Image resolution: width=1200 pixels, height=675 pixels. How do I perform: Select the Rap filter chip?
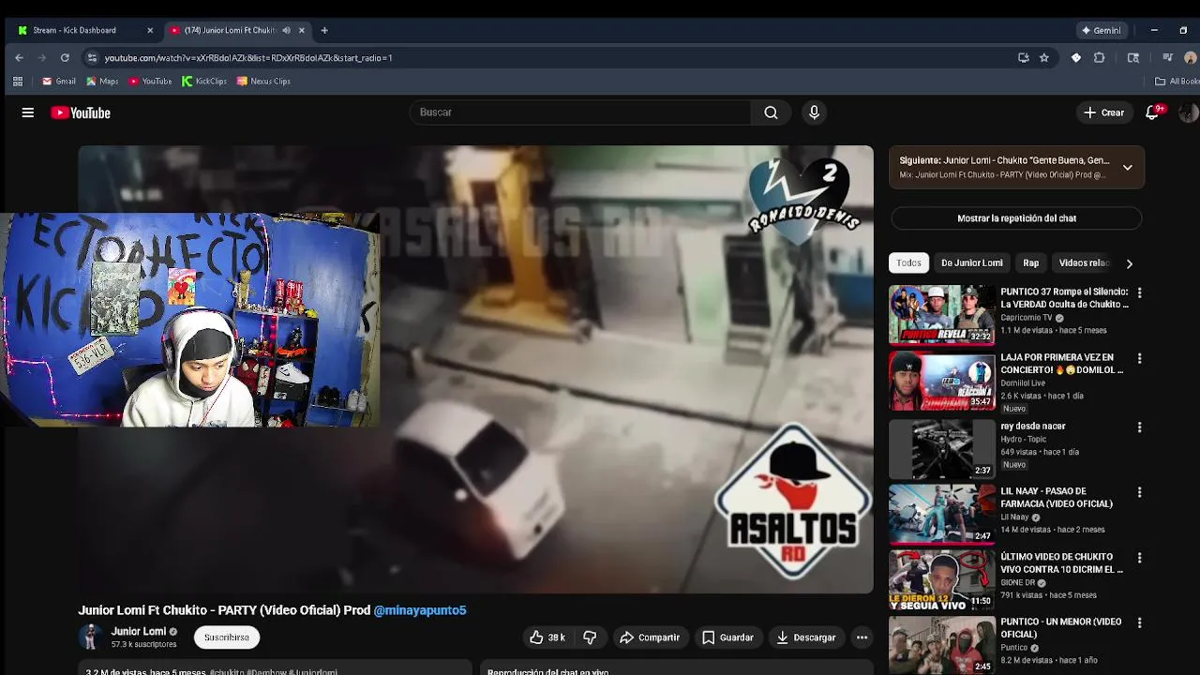[x=1031, y=263]
